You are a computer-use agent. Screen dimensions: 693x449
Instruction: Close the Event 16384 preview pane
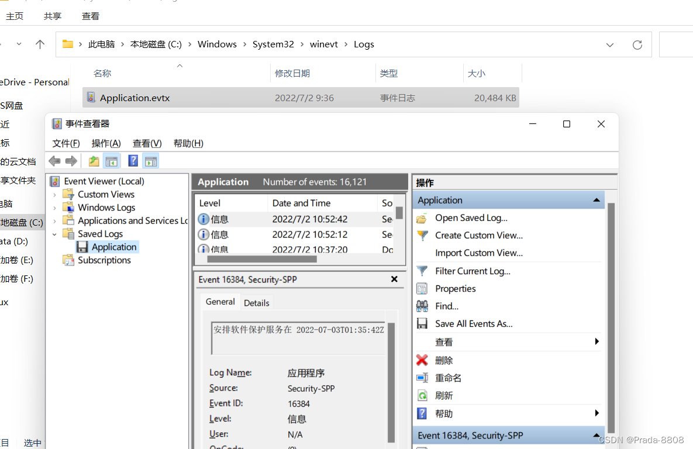394,279
